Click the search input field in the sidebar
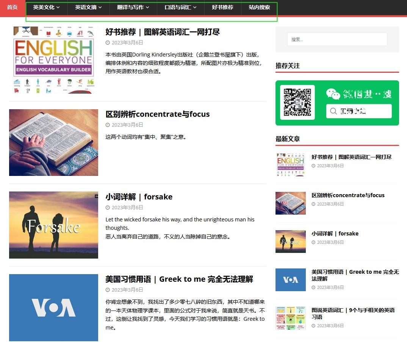407x342 pixels. pos(337,39)
